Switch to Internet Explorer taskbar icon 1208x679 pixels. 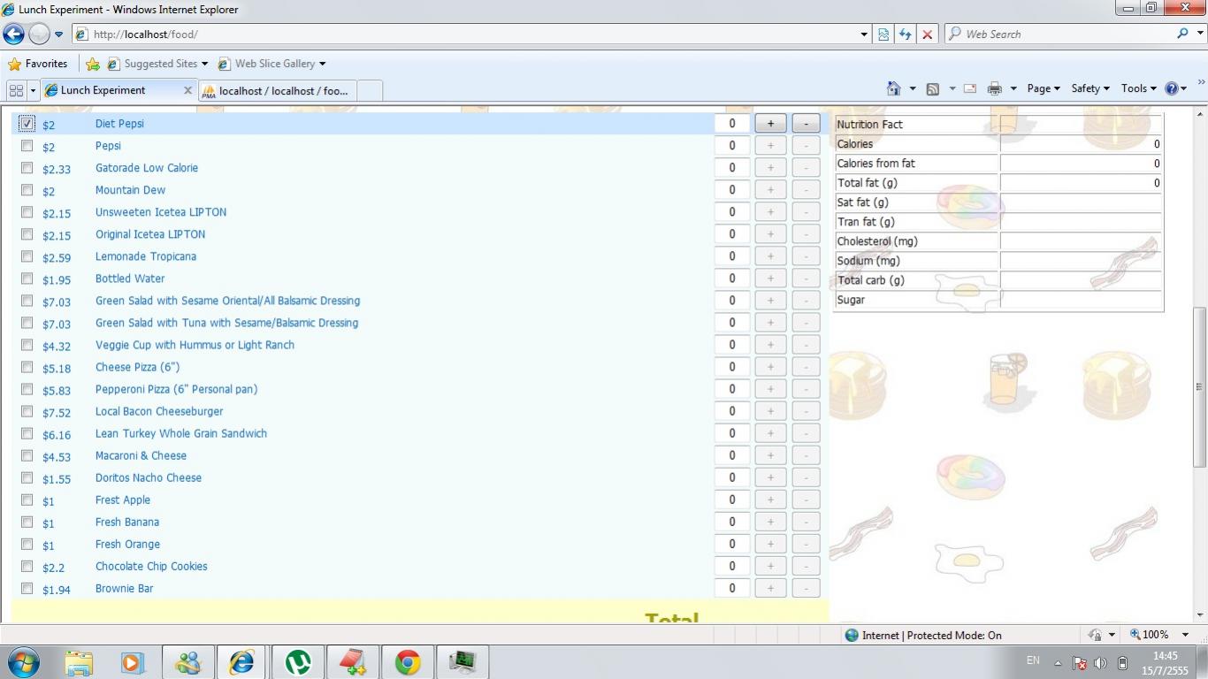(241, 662)
